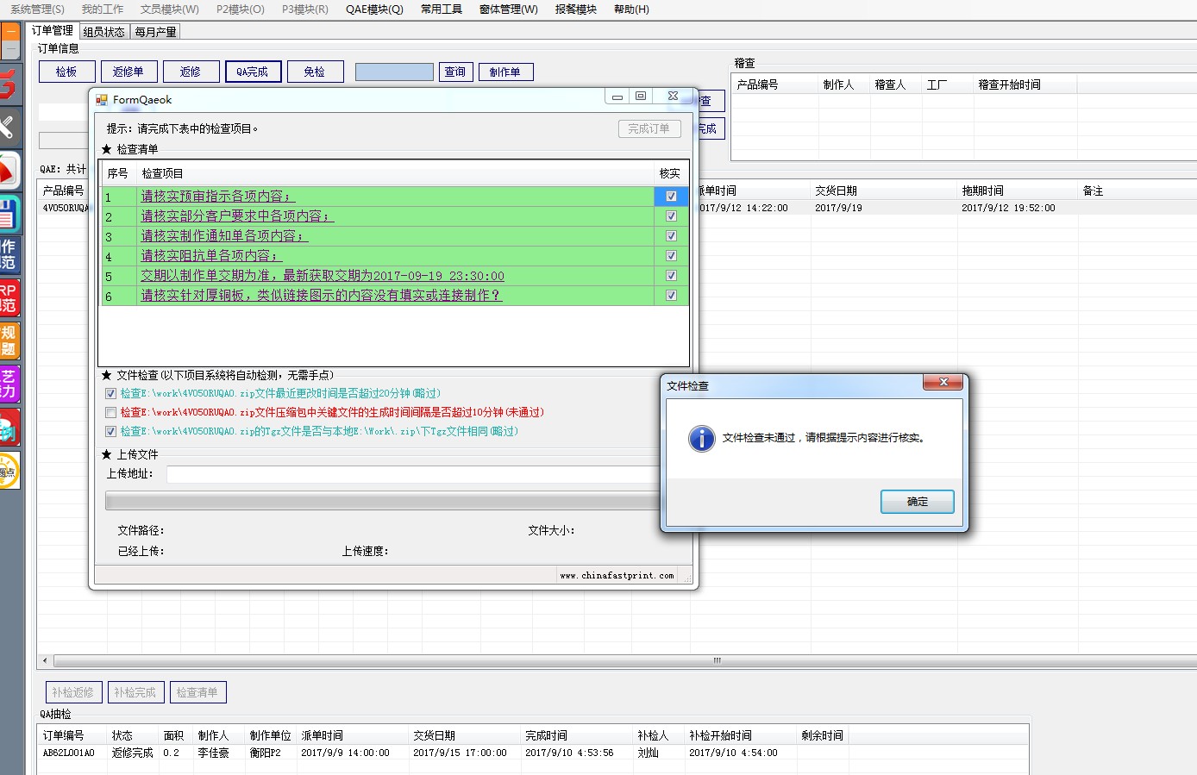Viewport: 1197px width, 775px height.
Task: Open the 窗体管理(W) menu
Action: [508, 9]
